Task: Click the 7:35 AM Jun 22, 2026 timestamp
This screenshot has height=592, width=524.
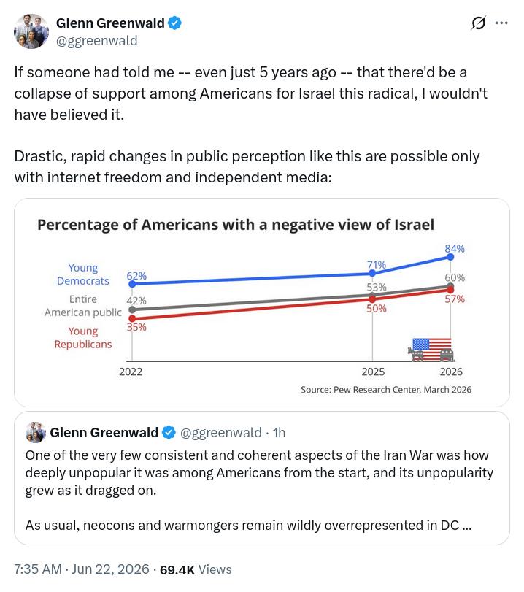Action: 82,569
